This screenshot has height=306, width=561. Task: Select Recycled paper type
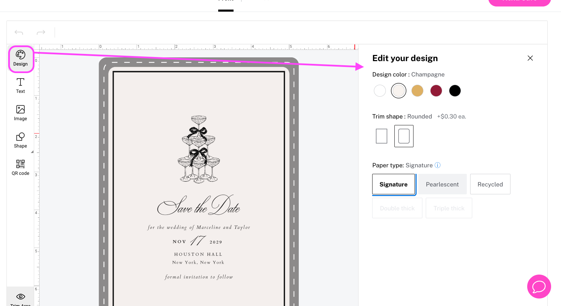coord(490,184)
